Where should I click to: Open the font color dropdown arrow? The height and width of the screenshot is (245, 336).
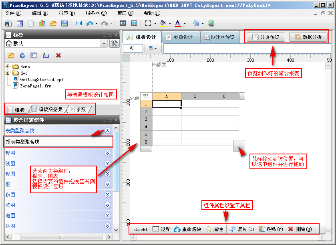pos(185,23)
